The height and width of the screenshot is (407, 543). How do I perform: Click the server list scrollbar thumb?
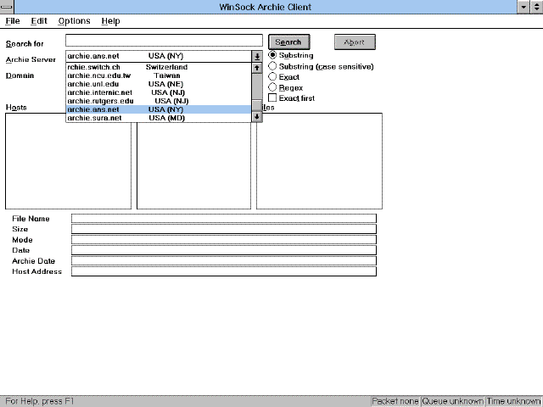[x=257, y=105]
